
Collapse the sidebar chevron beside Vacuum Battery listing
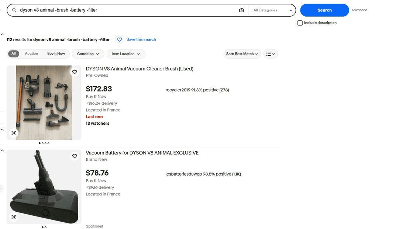pyautogui.click(x=2, y=150)
